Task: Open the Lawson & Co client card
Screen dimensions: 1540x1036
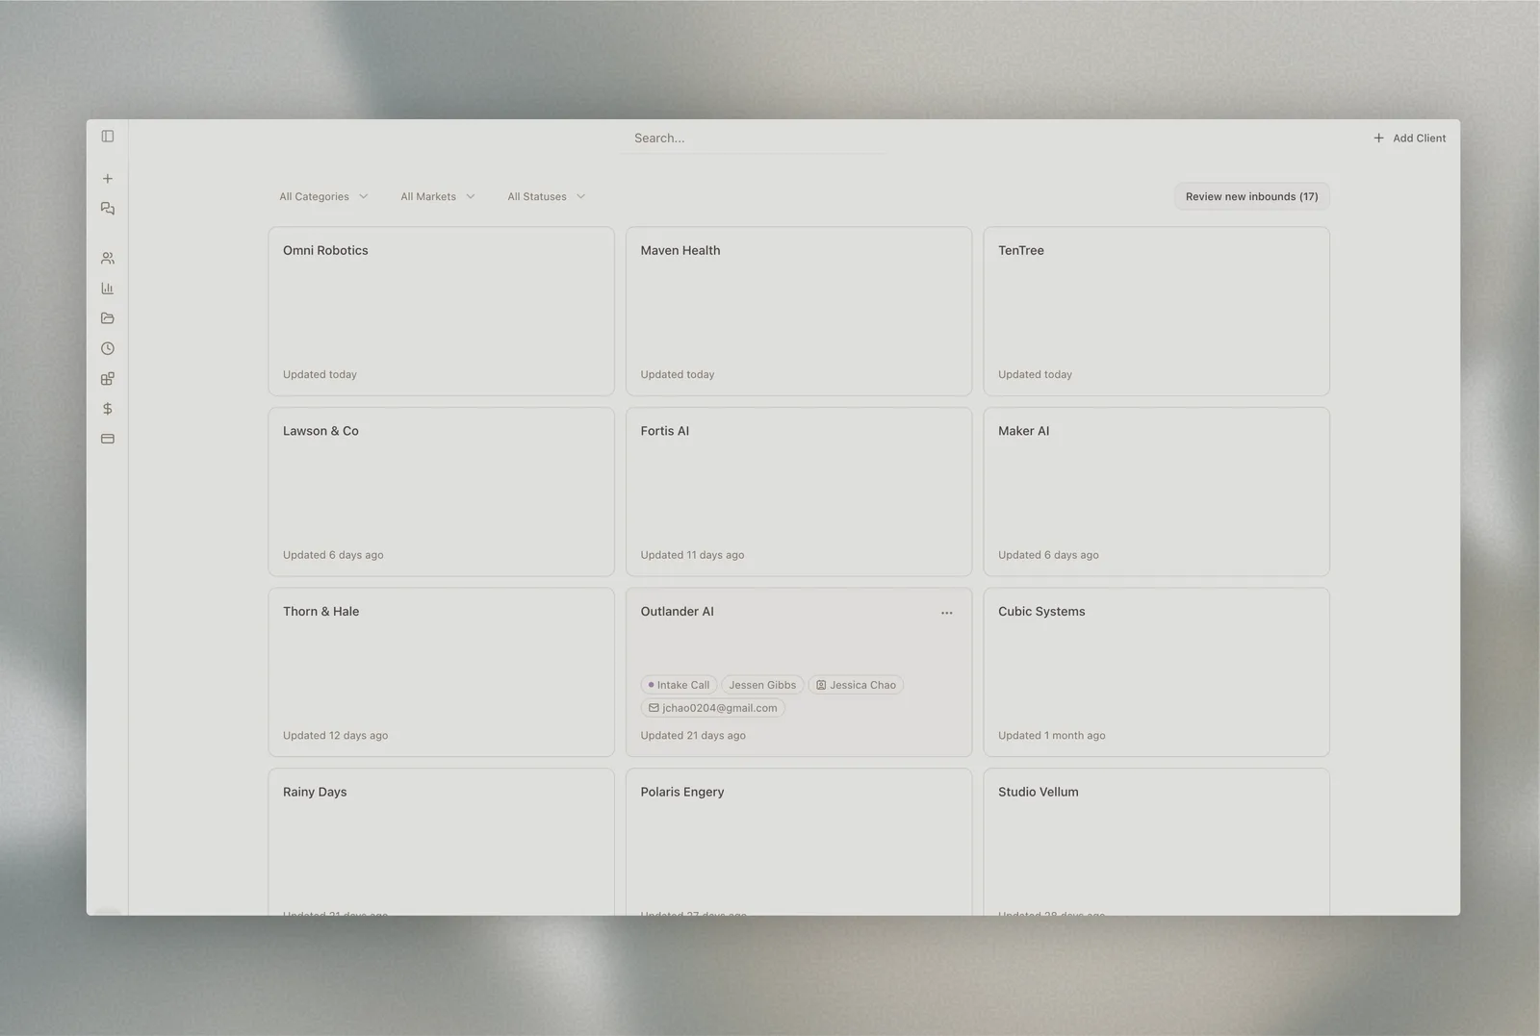Action: click(x=441, y=492)
